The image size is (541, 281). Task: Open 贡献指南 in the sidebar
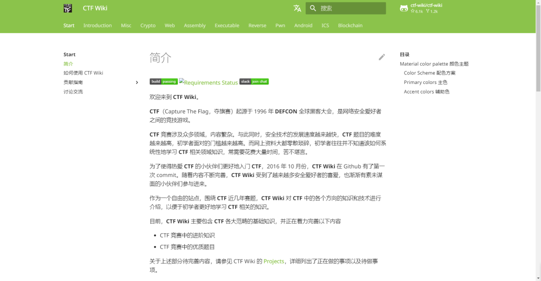[x=73, y=82]
